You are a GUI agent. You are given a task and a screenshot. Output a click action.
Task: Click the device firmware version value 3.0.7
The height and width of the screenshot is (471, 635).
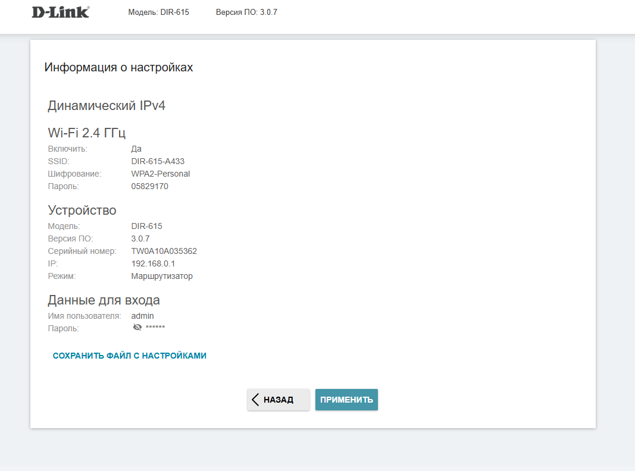pyautogui.click(x=140, y=238)
